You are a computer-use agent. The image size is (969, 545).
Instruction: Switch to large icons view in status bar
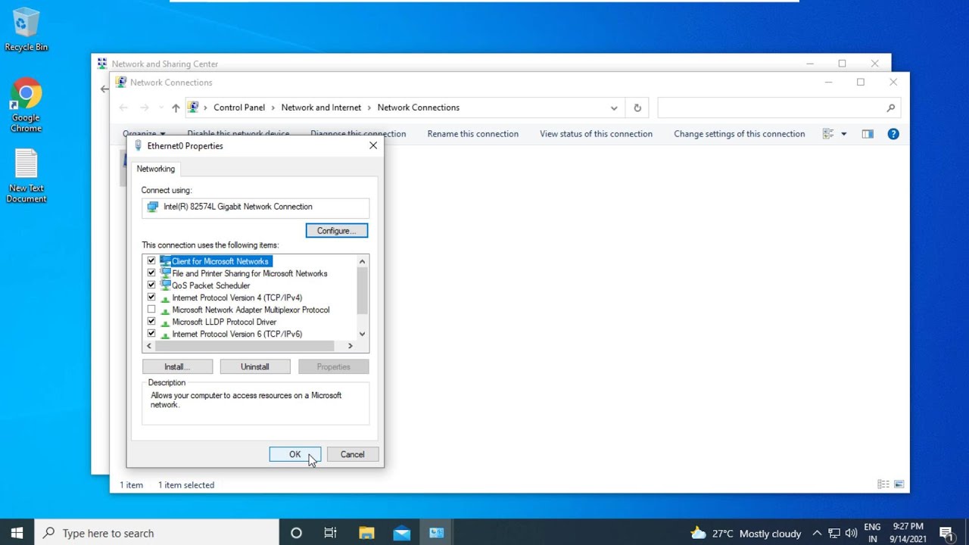pos(899,484)
